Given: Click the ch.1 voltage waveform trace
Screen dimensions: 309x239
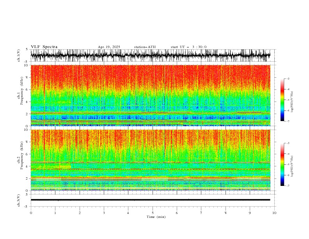Looking at the screenshot, I should [150, 55].
